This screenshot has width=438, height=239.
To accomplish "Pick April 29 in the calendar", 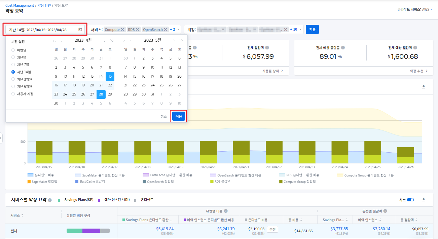I will 110,94.
